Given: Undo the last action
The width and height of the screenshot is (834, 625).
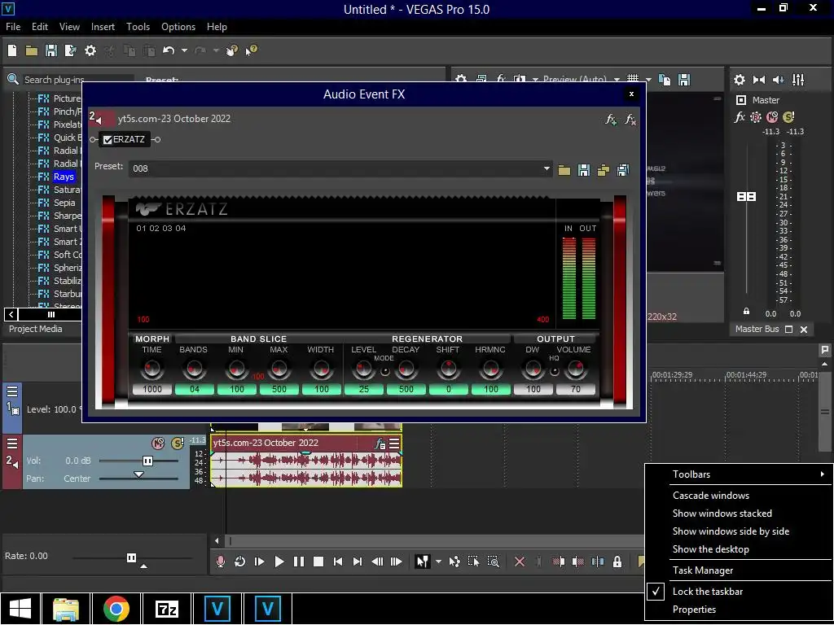Looking at the screenshot, I should click(169, 50).
